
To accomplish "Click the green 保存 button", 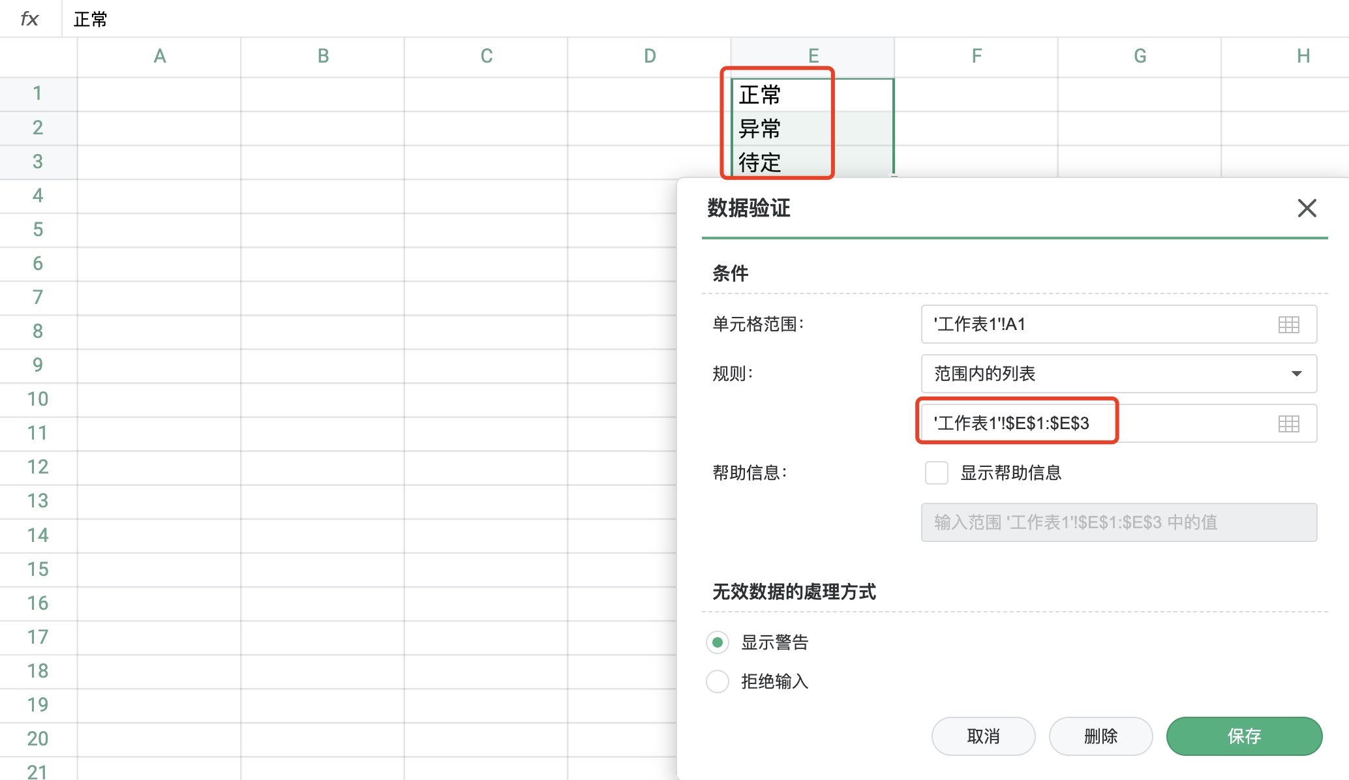I will click(1244, 736).
